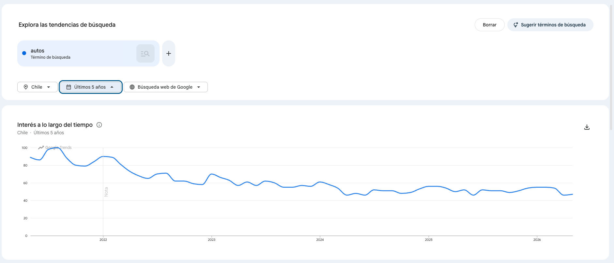Click the Nota marker line on the chart
Screen dimensions: 614x263
(103, 192)
